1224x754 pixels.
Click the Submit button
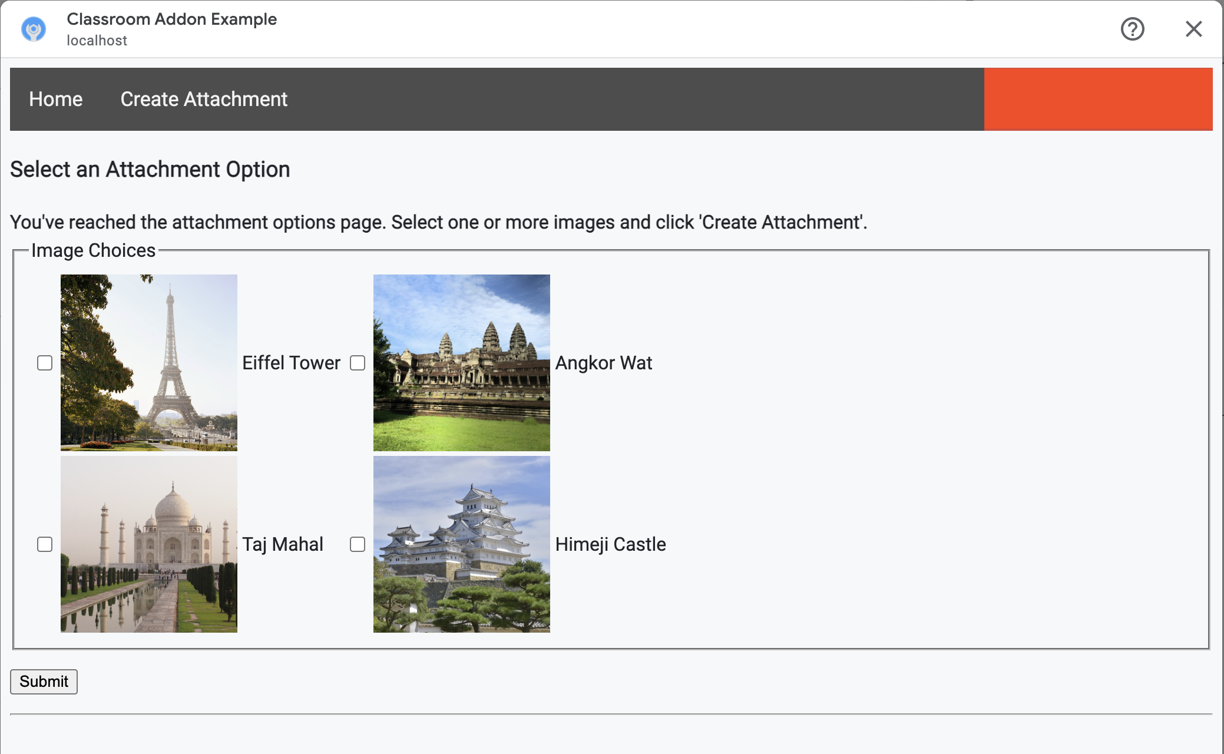(44, 682)
